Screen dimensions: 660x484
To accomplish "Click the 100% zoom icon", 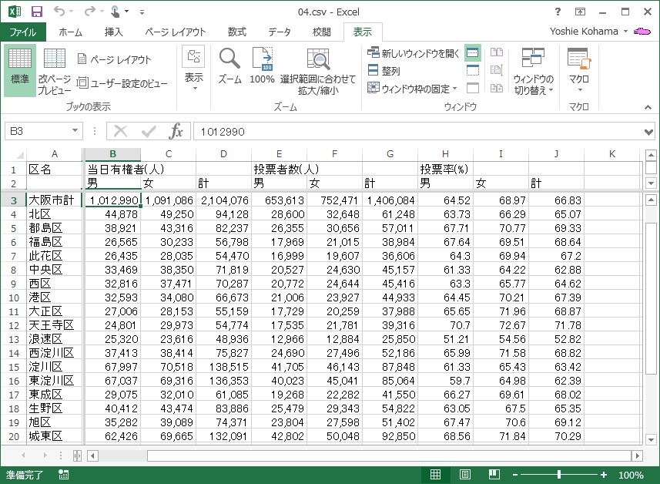I will click(x=262, y=66).
